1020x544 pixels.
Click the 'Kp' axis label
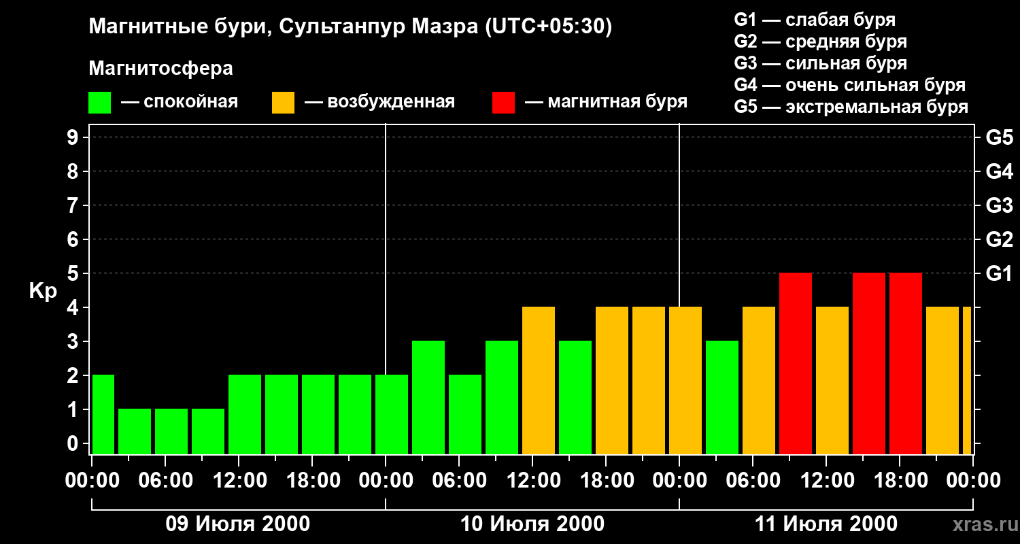(x=43, y=291)
